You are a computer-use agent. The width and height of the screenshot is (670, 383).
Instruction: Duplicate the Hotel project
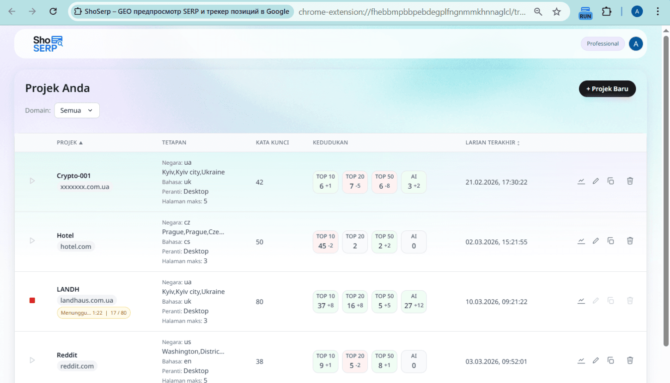[611, 240]
